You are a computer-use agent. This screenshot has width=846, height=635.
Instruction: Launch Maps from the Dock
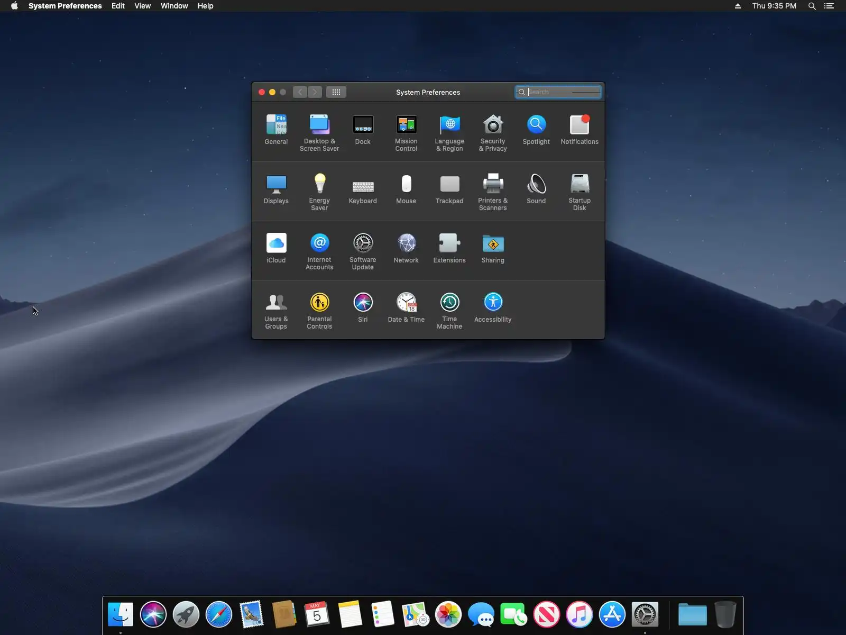pyautogui.click(x=416, y=614)
